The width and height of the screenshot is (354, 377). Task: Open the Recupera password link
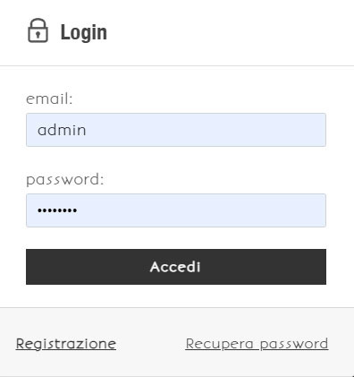tap(257, 344)
